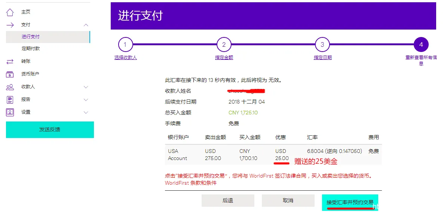Click the 买入金额 column header
The image size is (444, 212).
tap(250, 137)
